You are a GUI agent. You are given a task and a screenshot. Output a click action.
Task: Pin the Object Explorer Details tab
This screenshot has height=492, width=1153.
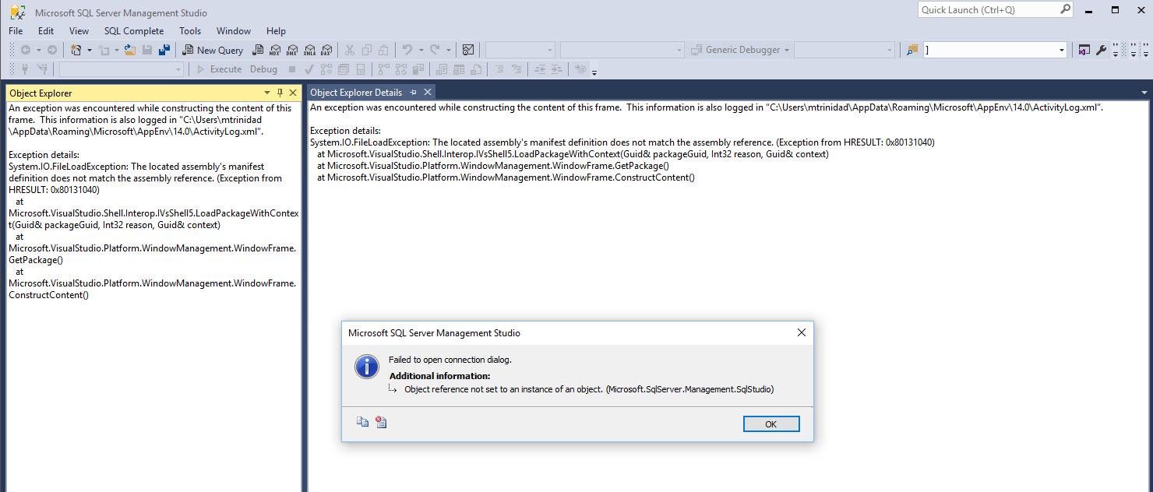[x=414, y=93]
